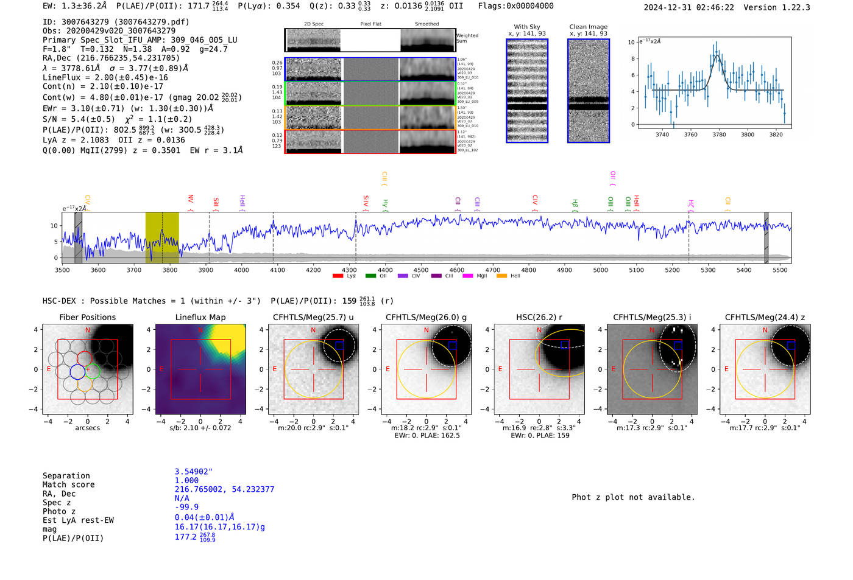
Task: Click the red Lyα legend swatch
Action: 338,276
